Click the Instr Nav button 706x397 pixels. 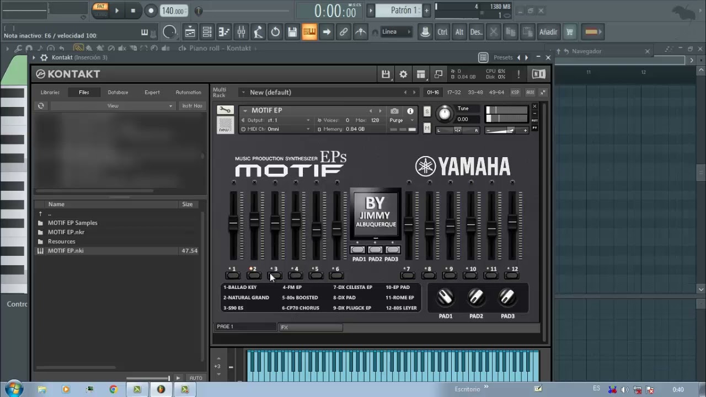tap(192, 106)
